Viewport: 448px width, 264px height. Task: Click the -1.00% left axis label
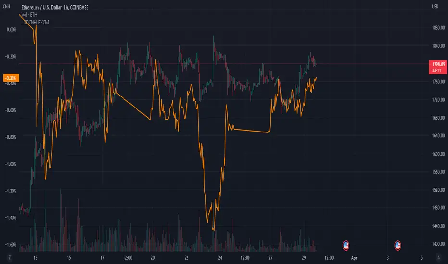(11, 164)
